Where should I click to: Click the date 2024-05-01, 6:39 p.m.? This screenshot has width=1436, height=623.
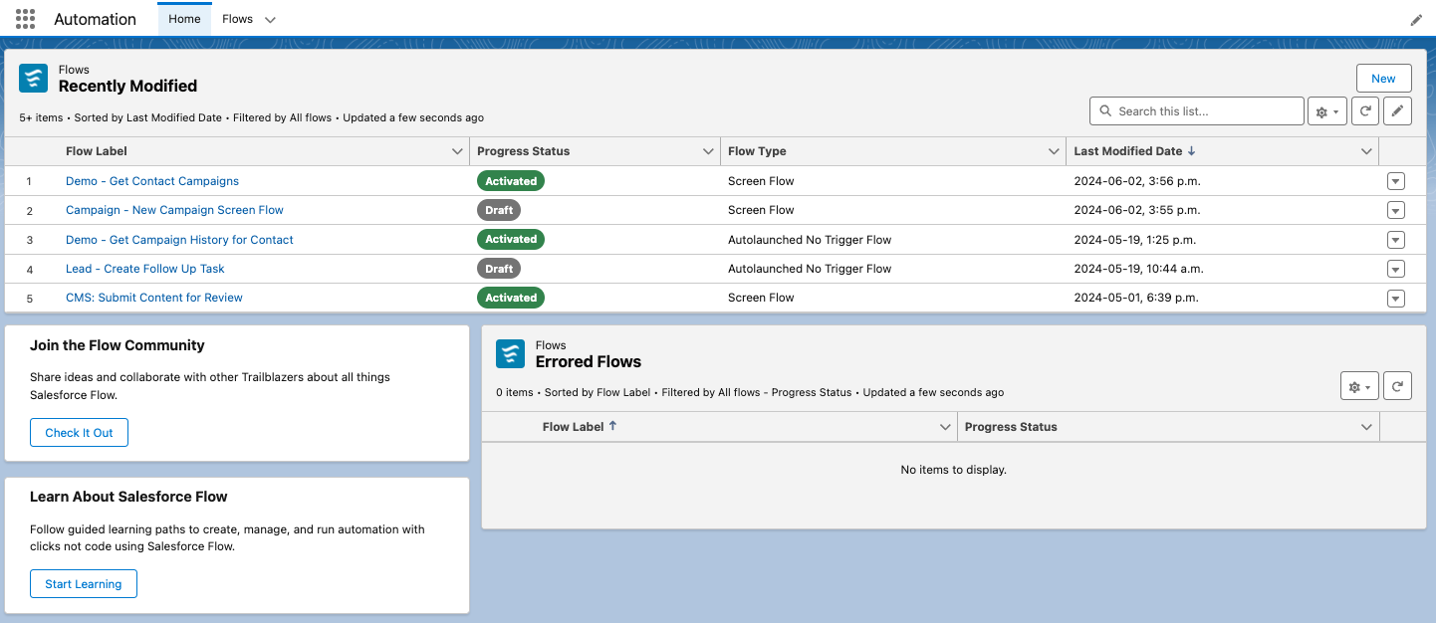tap(1136, 298)
